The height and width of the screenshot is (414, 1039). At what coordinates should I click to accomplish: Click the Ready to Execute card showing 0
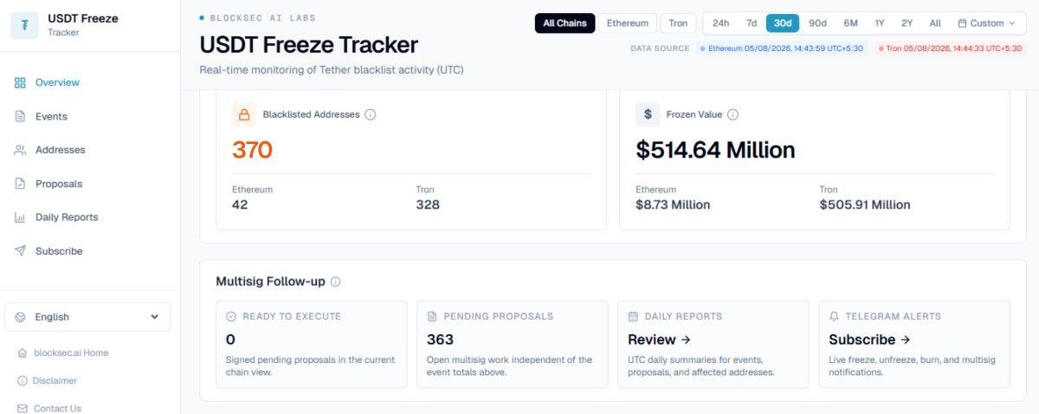click(x=312, y=345)
